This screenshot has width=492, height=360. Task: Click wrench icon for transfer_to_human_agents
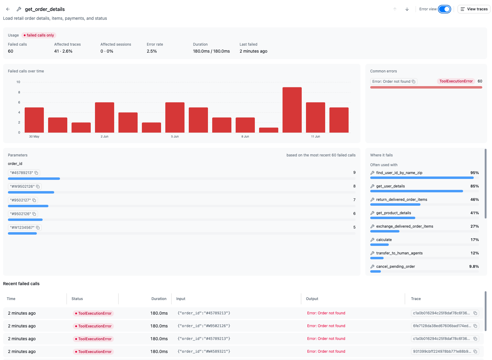[x=372, y=253]
